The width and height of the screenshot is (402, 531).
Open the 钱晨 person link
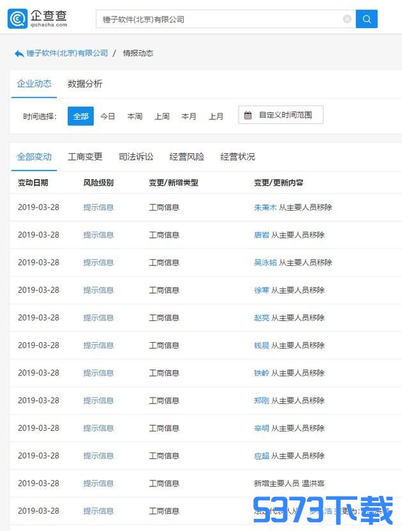[262, 345]
